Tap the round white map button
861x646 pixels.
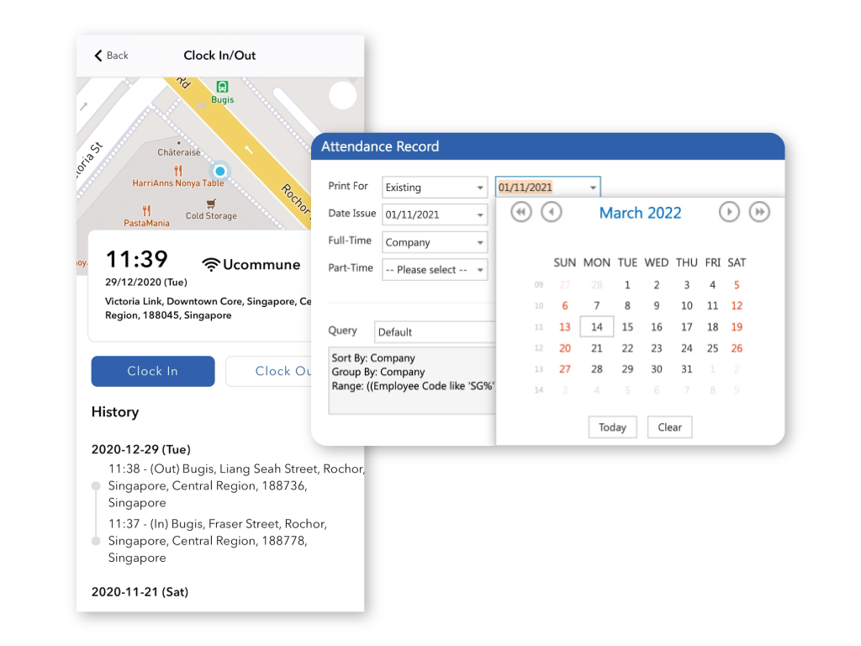pyautogui.click(x=343, y=96)
